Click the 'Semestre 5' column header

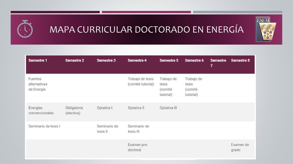pos(169,60)
